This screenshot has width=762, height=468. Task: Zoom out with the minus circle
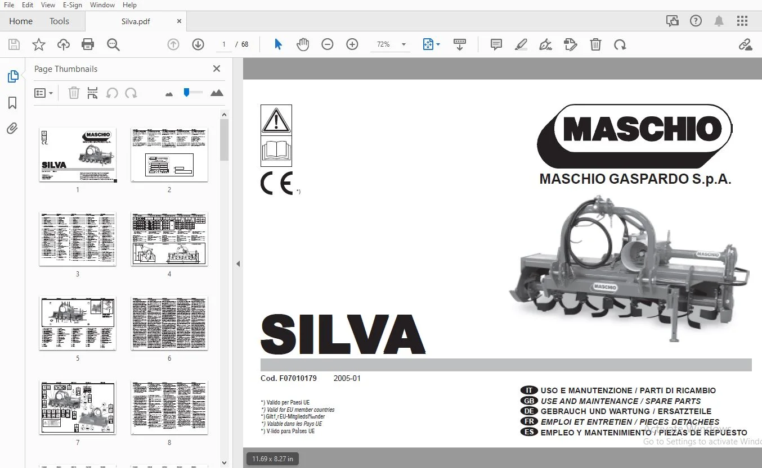click(x=328, y=44)
